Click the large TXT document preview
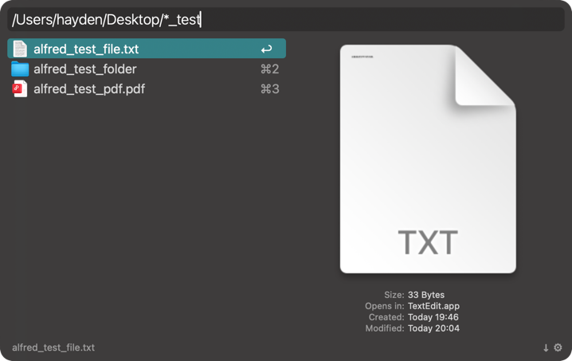The height and width of the screenshot is (361, 572). pos(428,175)
